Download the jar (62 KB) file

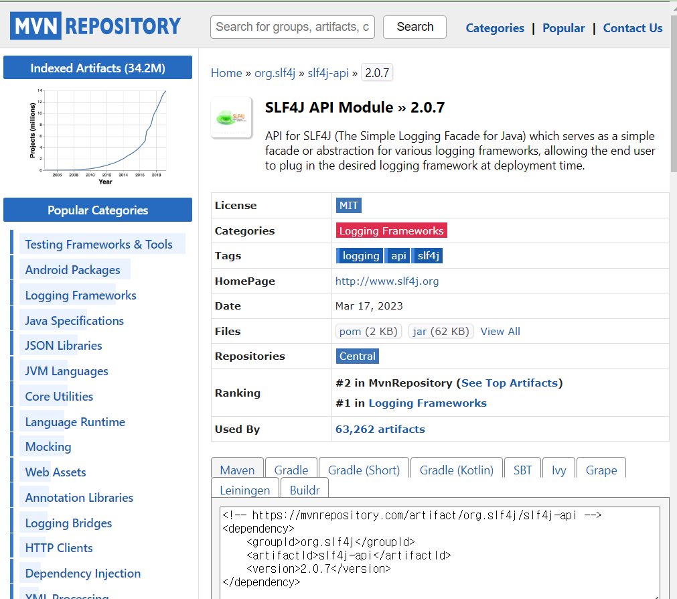pyautogui.click(x=441, y=331)
